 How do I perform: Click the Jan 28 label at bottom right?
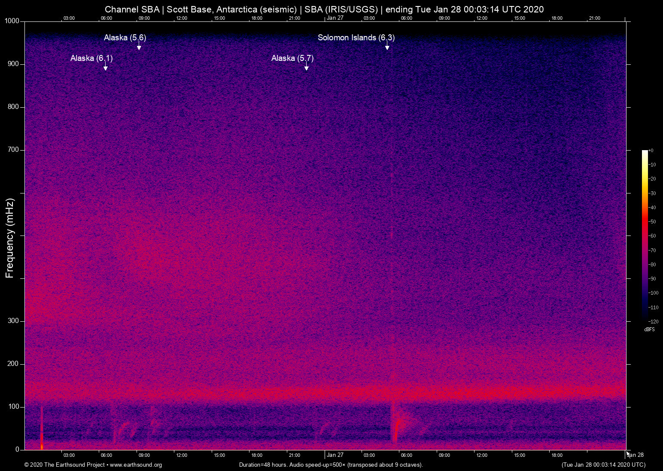pos(636,455)
